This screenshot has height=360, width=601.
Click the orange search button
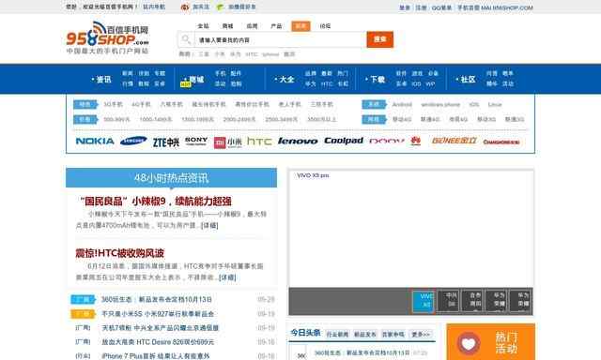pyautogui.click(x=379, y=39)
